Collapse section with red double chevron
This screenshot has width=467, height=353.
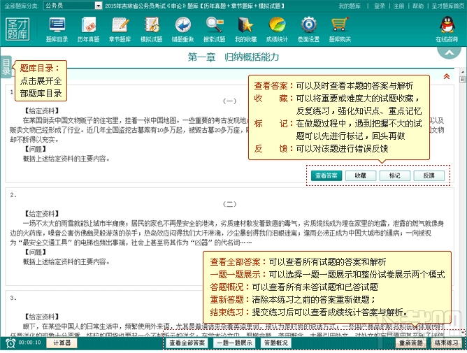click(447, 76)
